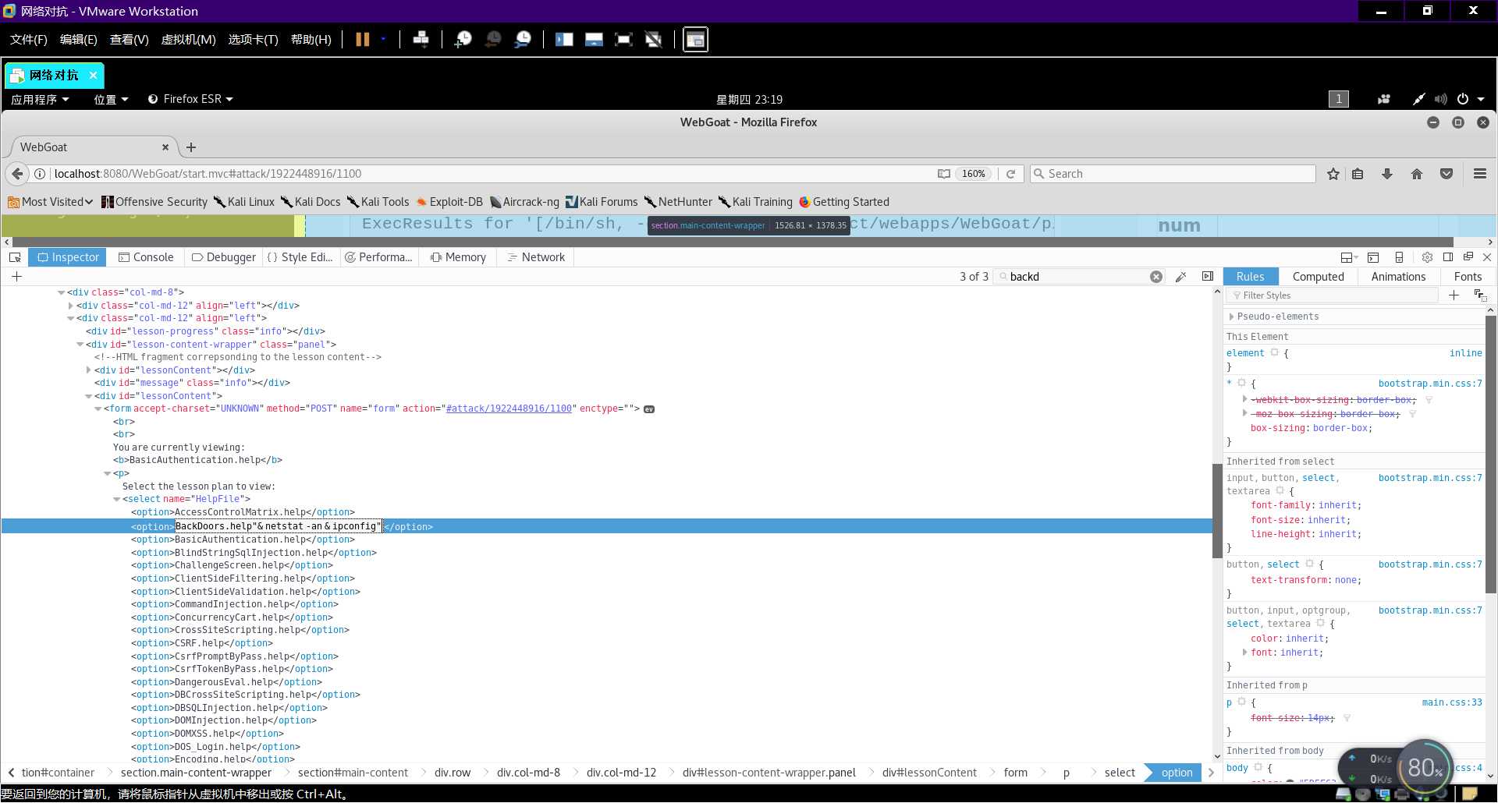Toggle highlighter on textarea selector rule
Image resolution: width=1498 pixels, height=803 pixels.
pos(1280,491)
